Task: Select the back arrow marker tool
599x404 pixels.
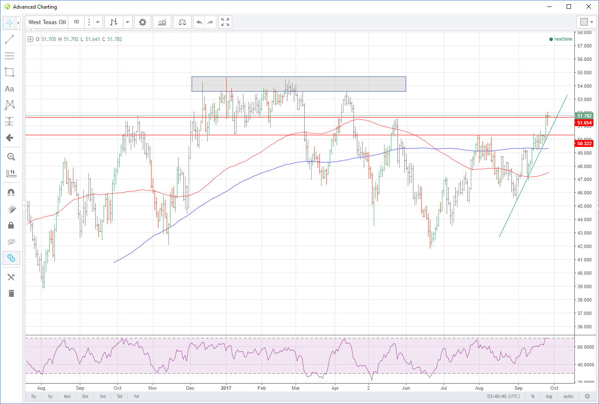Action: click(x=9, y=138)
